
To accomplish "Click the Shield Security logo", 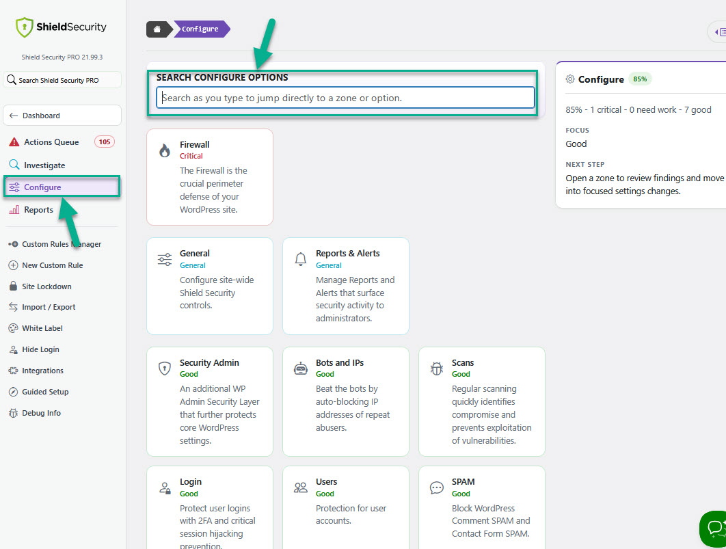I will coord(61,27).
